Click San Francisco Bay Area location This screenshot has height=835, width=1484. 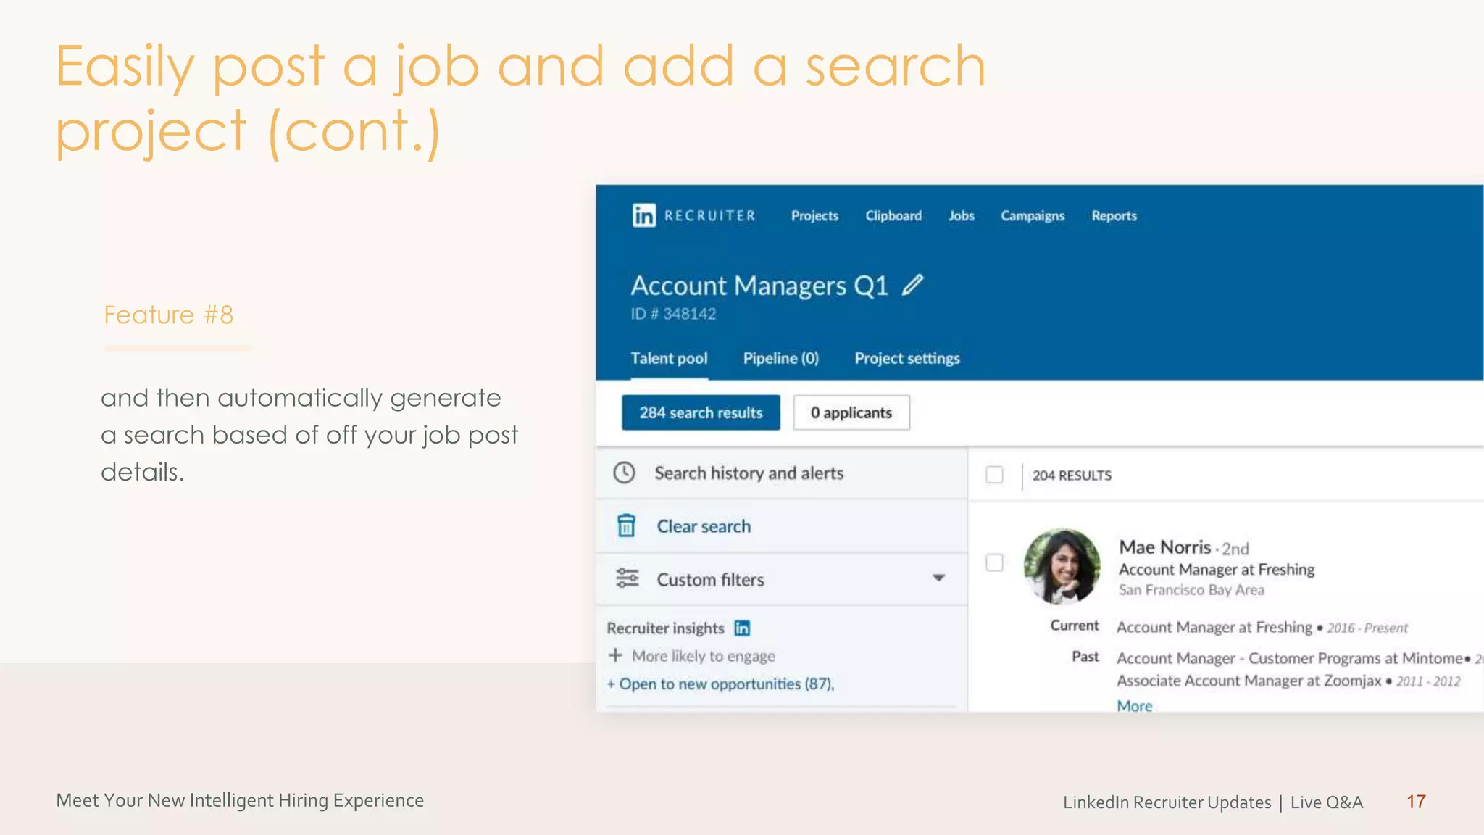[1191, 590]
